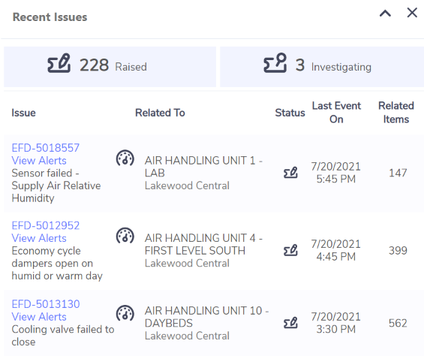Click the Last Event On column header
The image size is (424, 356).
point(336,113)
